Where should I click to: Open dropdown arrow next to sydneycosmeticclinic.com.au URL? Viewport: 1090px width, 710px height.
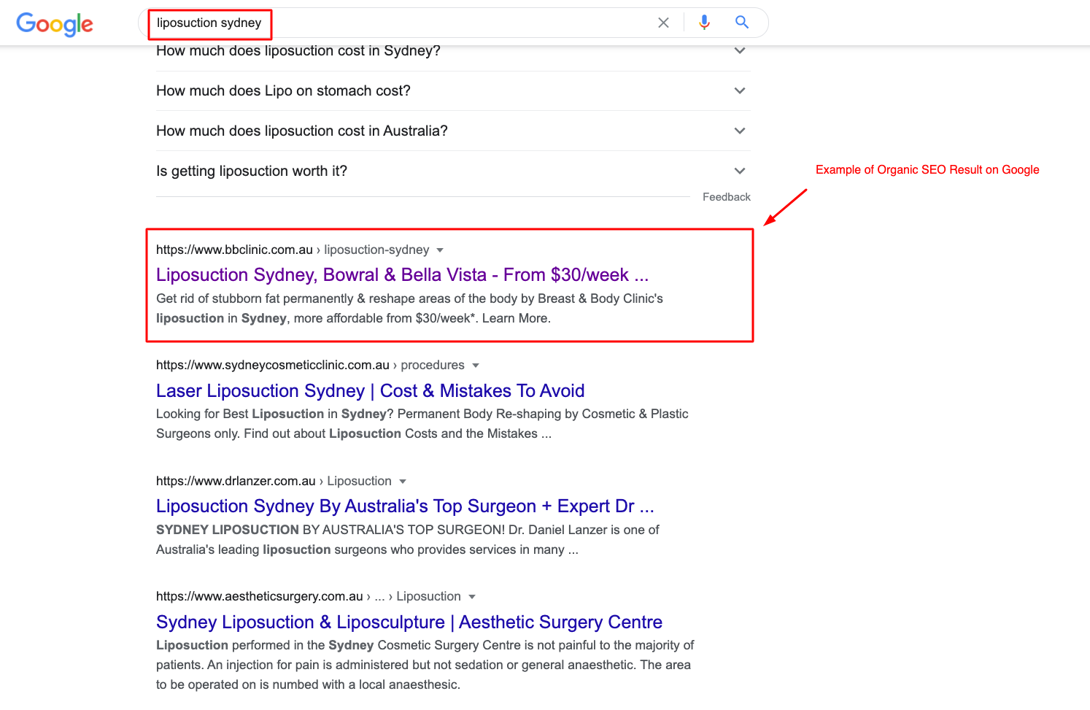pos(476,366)
